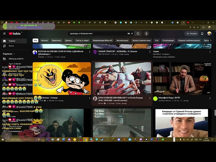Viewport: 216px width, 162px height.
Task: Show hidden system tray icons
Action: tap(177, 139)
